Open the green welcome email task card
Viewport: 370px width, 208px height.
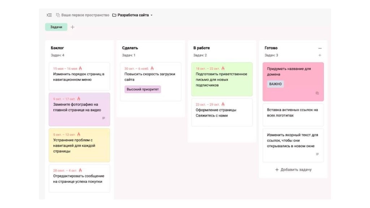coord(221,79)
